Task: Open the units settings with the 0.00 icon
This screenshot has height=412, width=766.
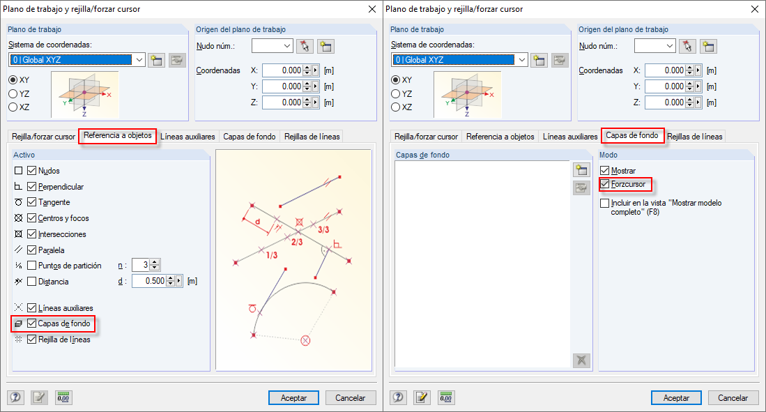Action: [63, 397]
